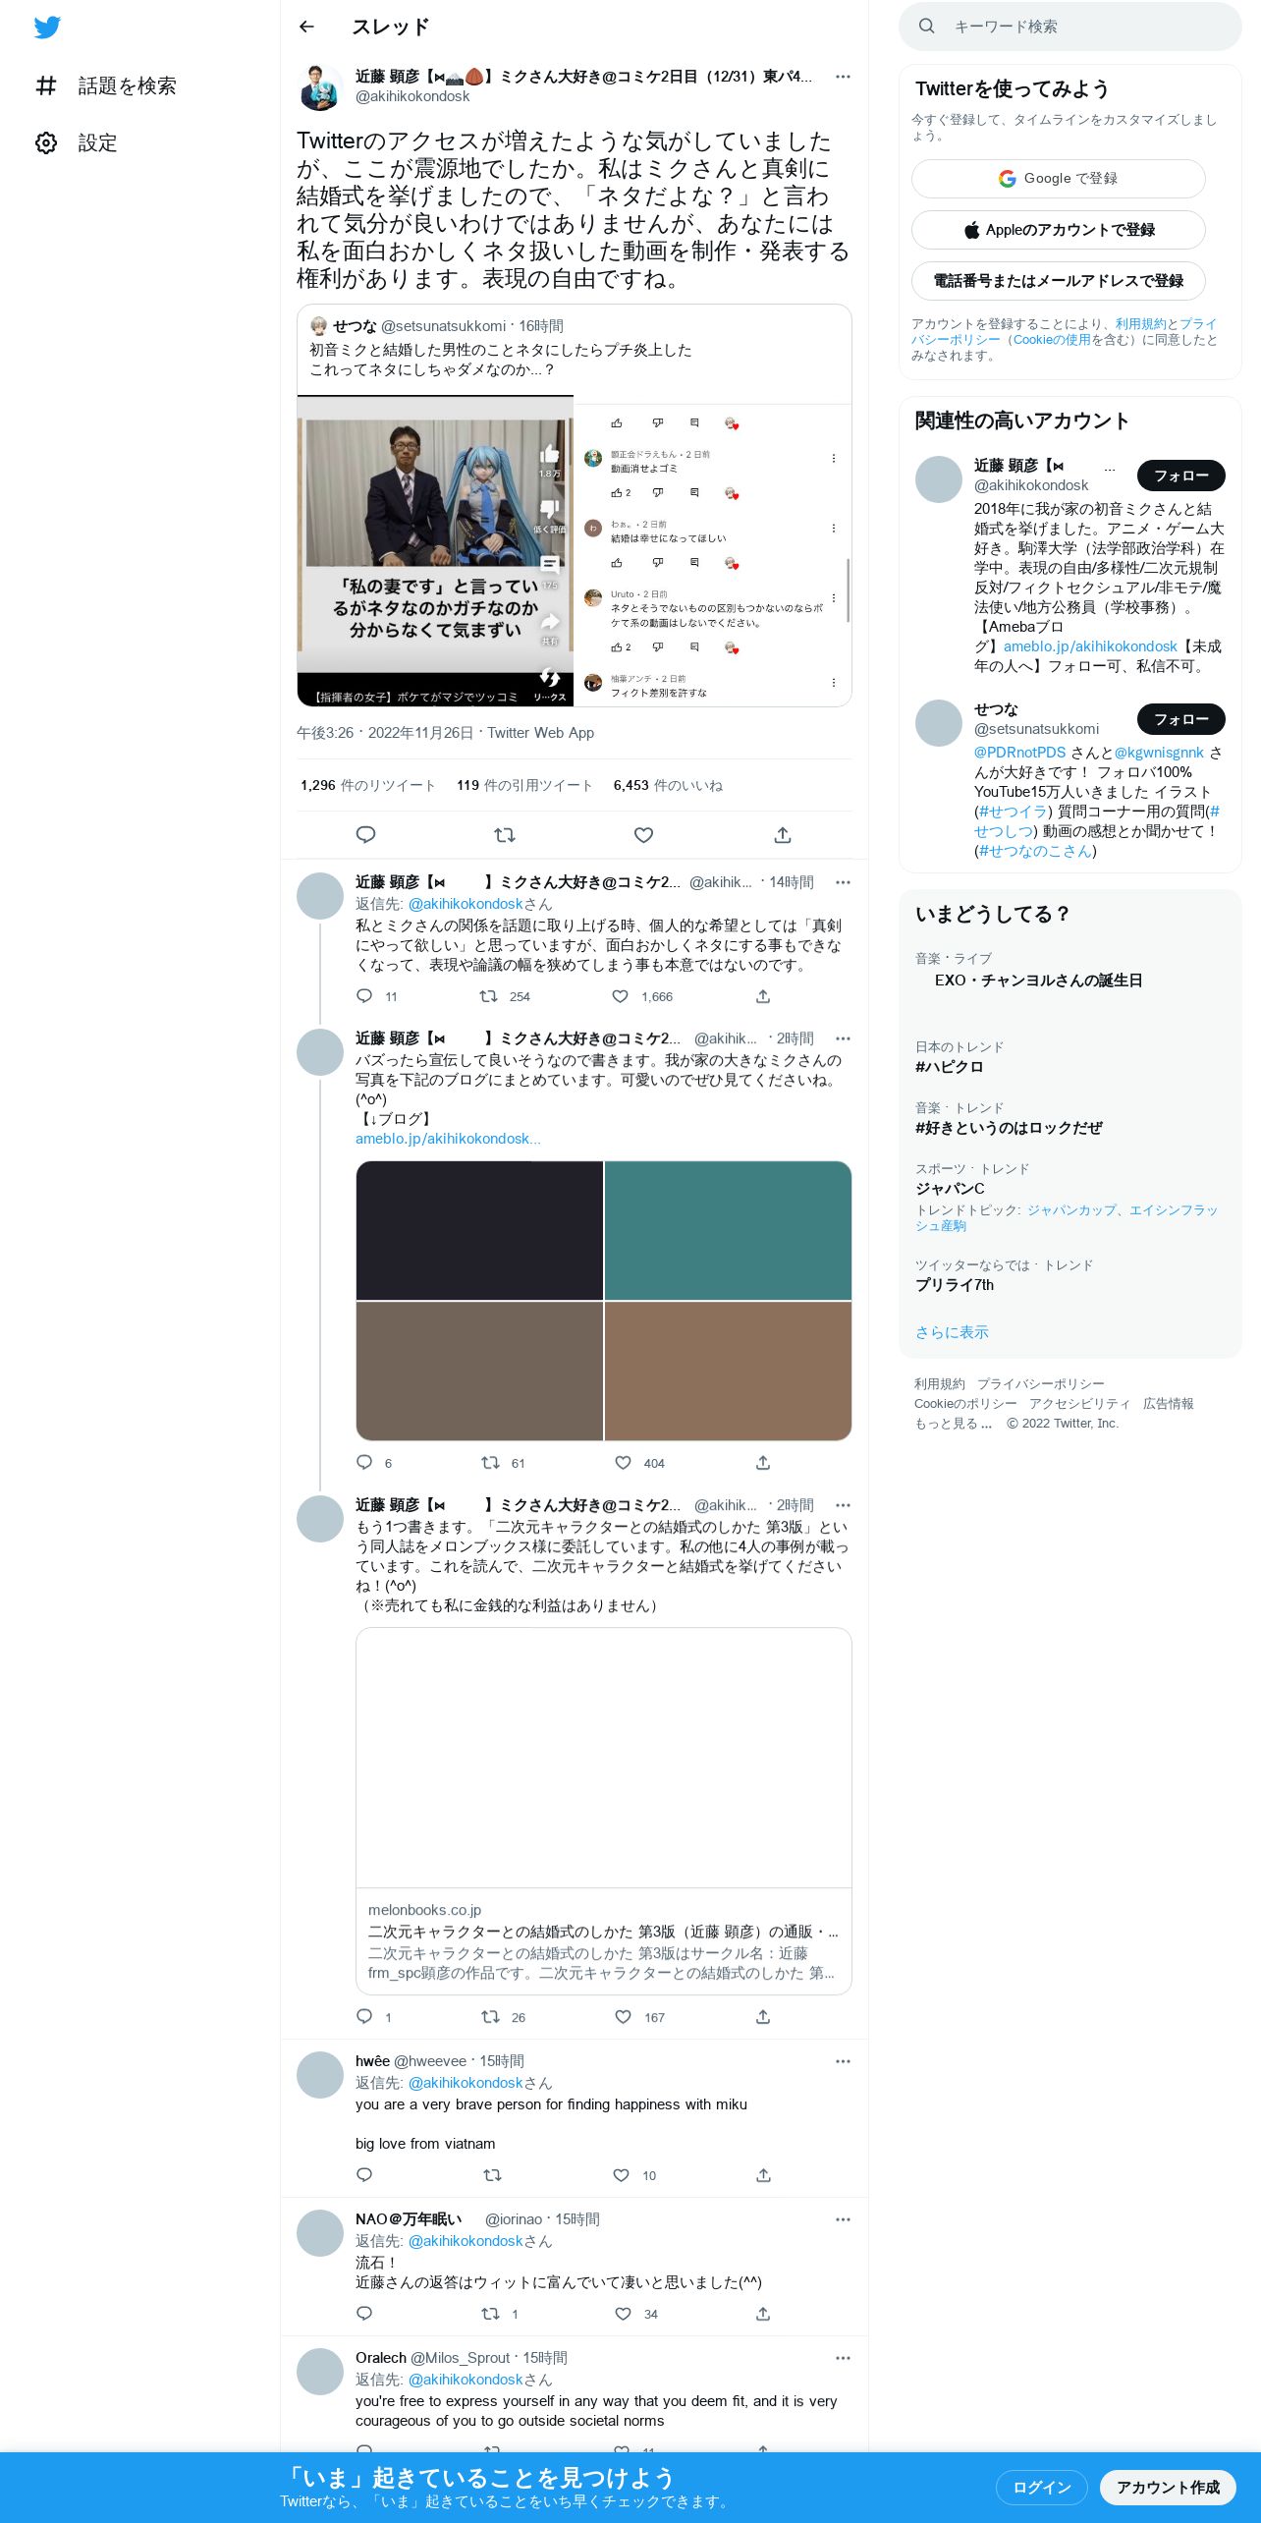Open ameblo.jp/akihikokondosk link in profile bio
1261x2523 pixels.
tap(1090, 646)
